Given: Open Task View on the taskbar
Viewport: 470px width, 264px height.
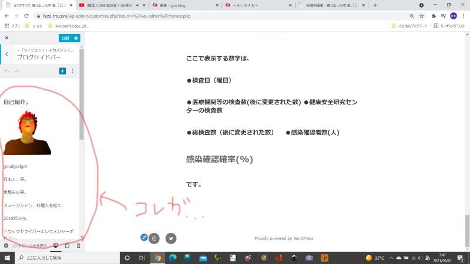Looking at the screenshot, I should tap(142, 258).
